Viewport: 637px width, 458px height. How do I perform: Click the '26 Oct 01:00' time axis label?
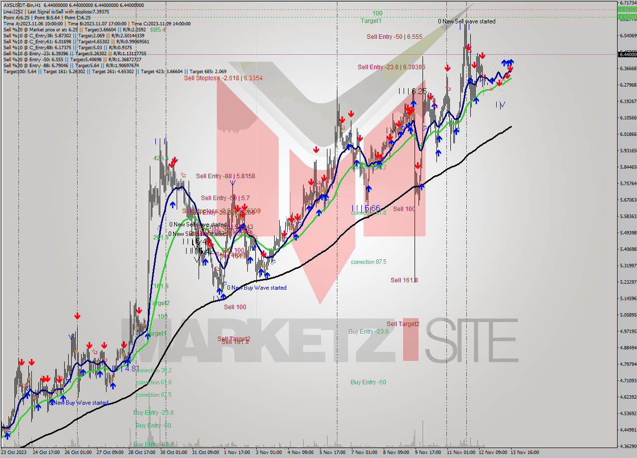(78, 453)
